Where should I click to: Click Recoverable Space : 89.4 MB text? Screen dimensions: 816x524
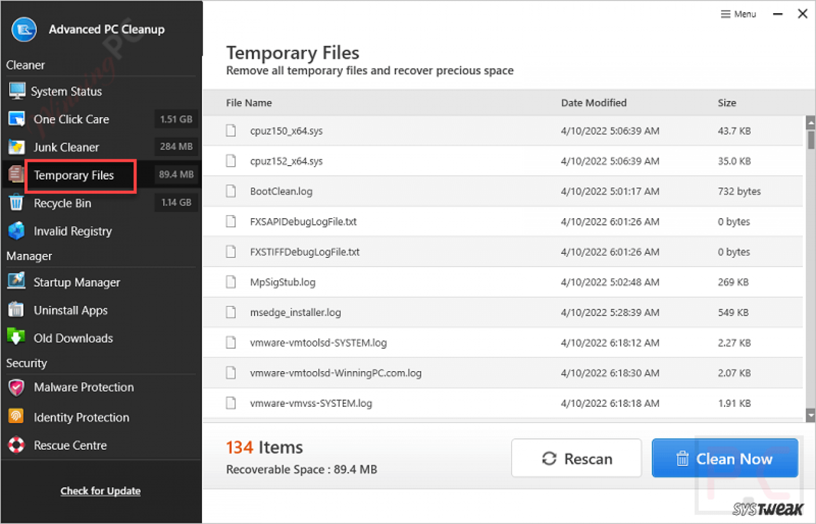[302, 470]
